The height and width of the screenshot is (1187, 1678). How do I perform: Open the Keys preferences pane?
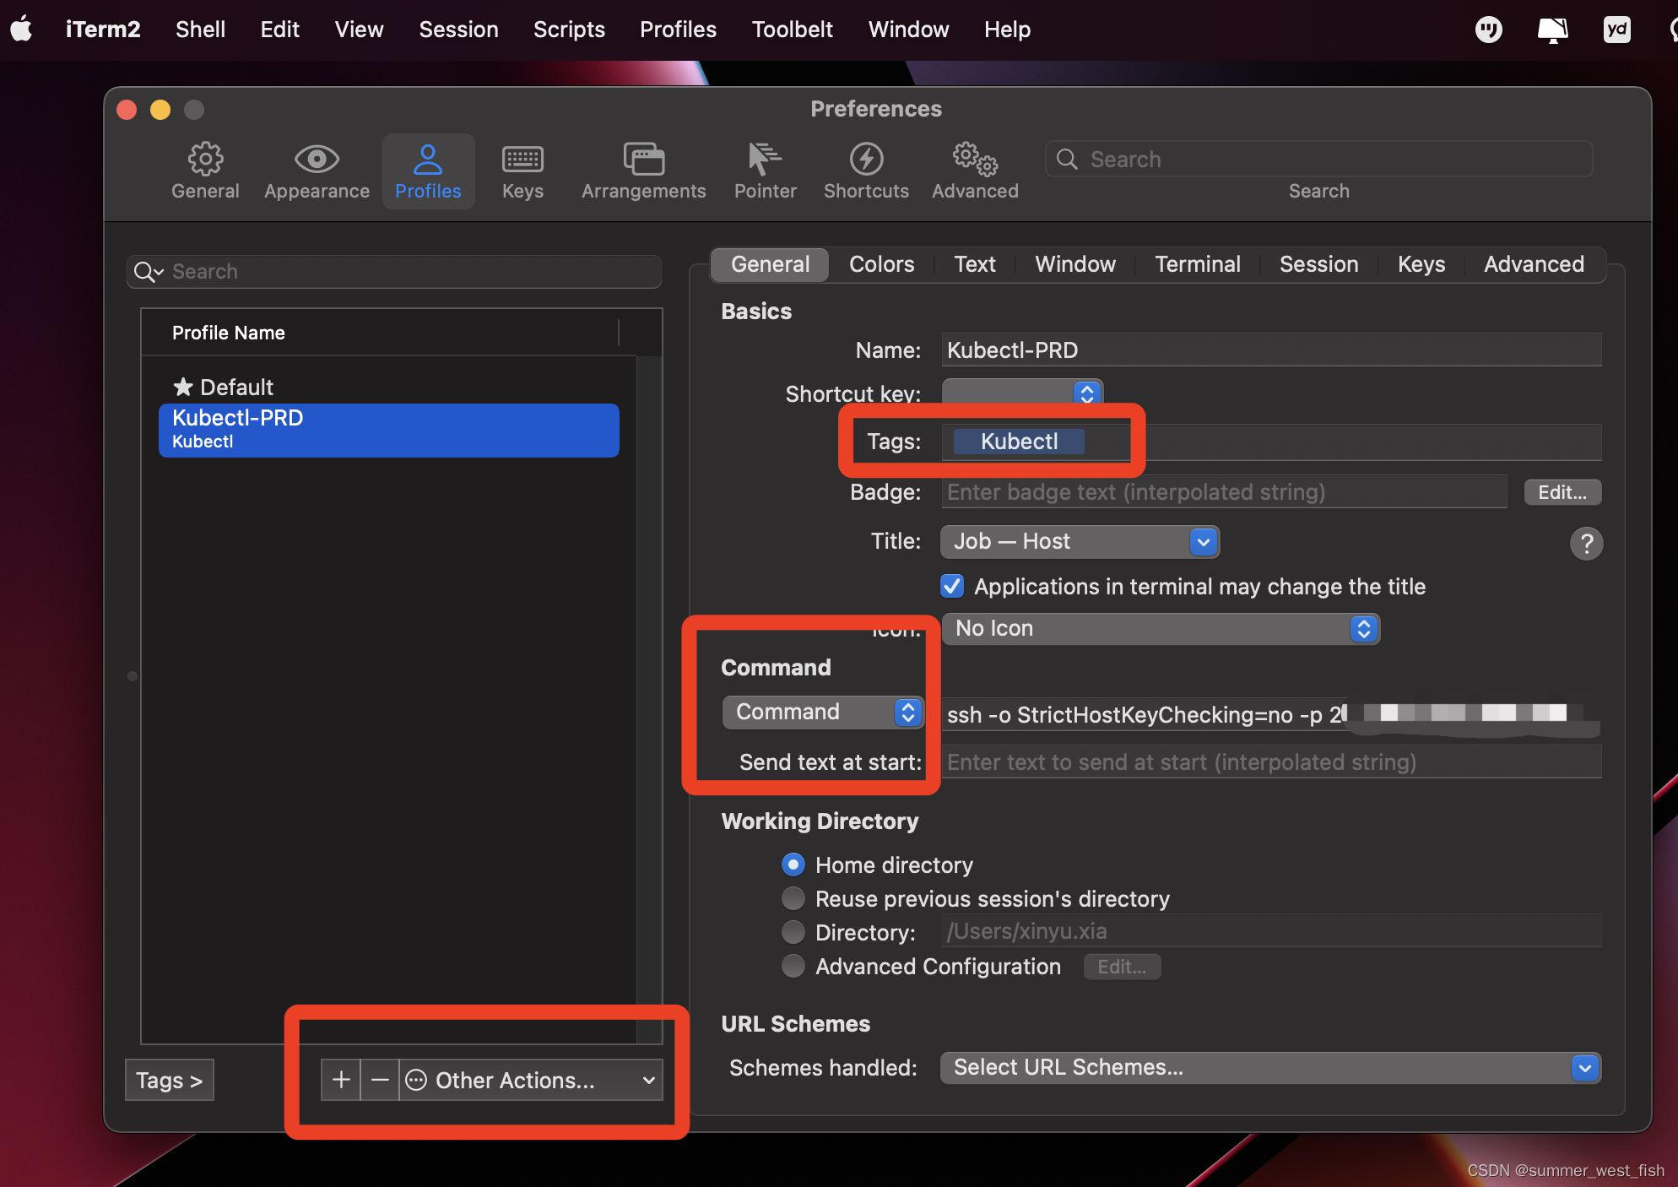[x=522, y=171]
